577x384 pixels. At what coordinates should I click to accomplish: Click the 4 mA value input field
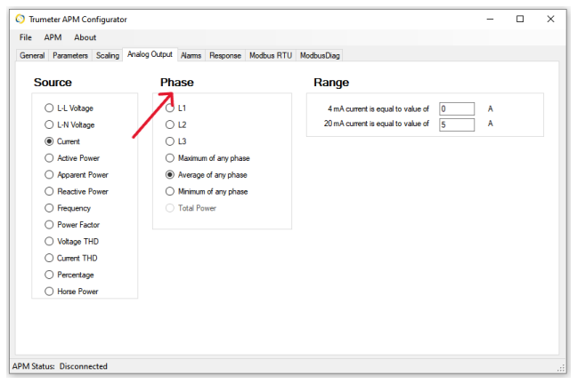[x=457, y=108]
